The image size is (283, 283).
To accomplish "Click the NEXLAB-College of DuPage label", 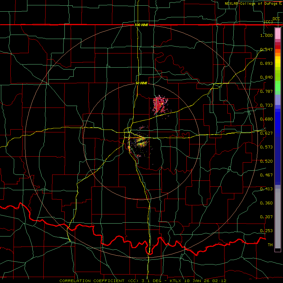I will 253,3.
